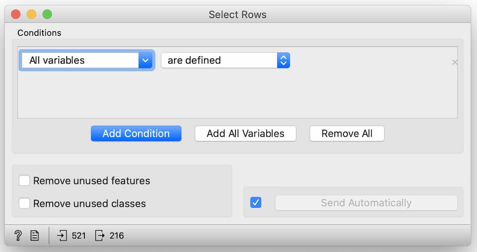The width and height of the screenshot is (477, 252).
Task: Click Remove All to clear conditions
Action: point(347,134)
